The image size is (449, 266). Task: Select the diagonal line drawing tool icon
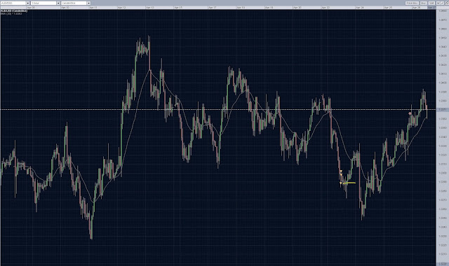point(443,3)
